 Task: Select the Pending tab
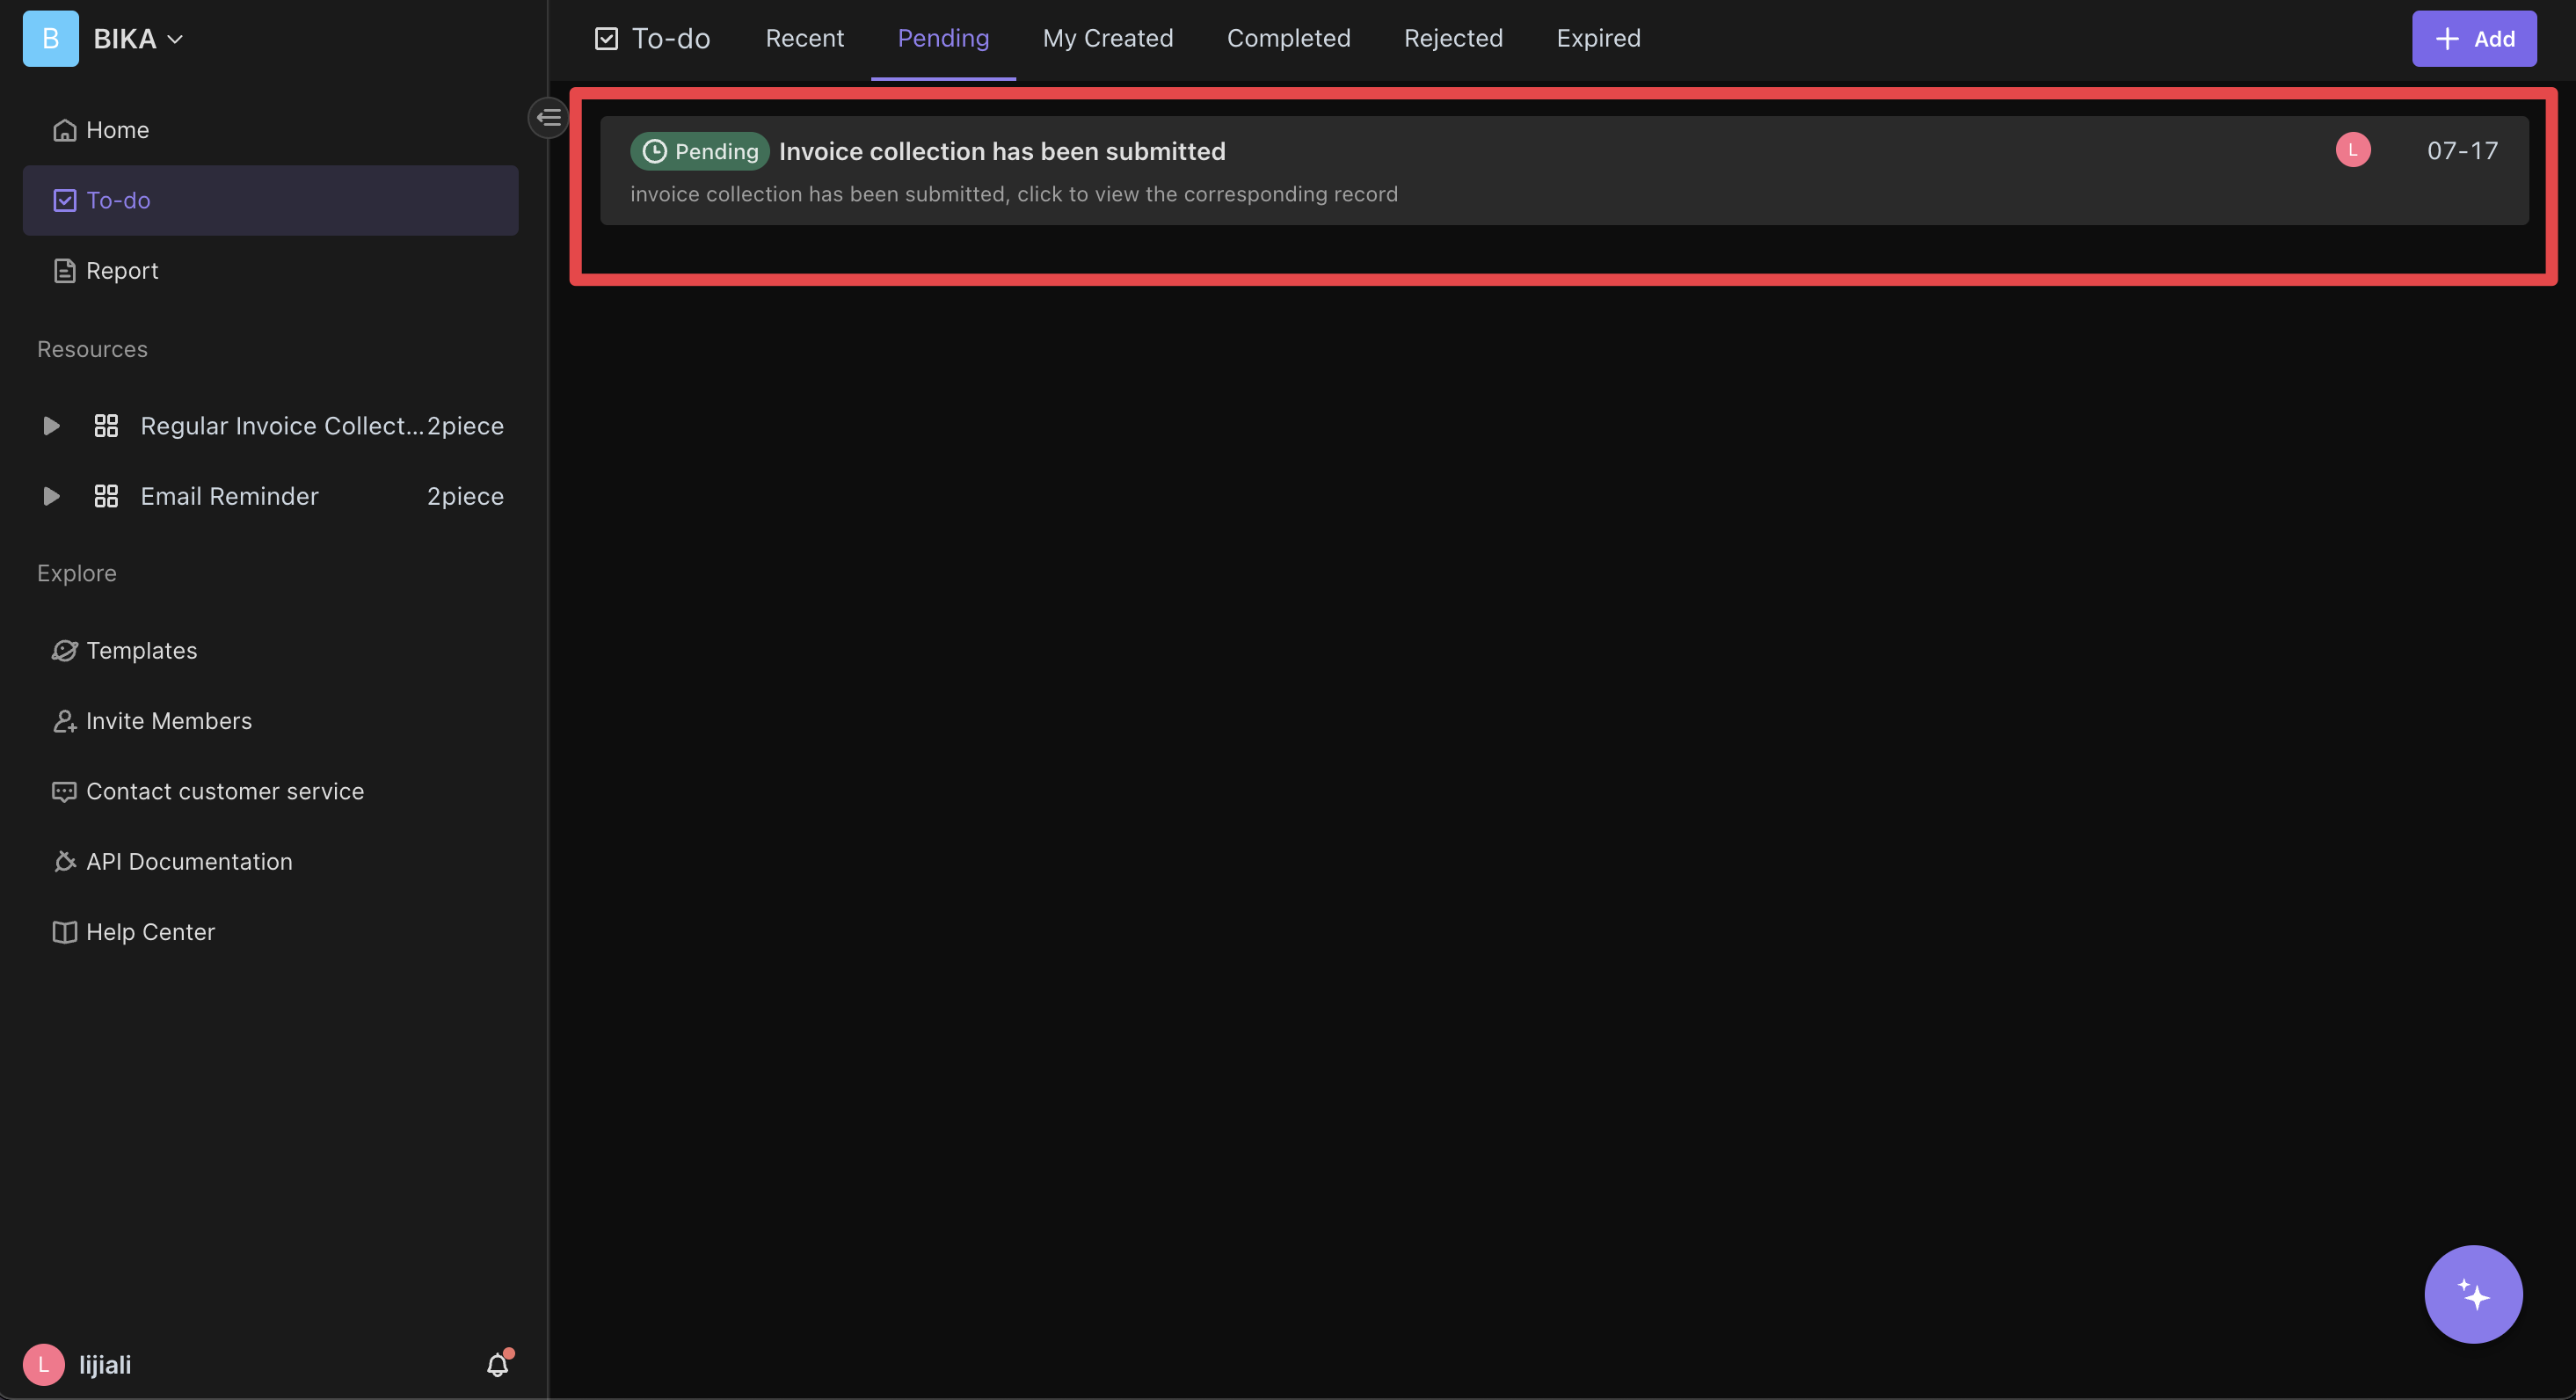942,38
